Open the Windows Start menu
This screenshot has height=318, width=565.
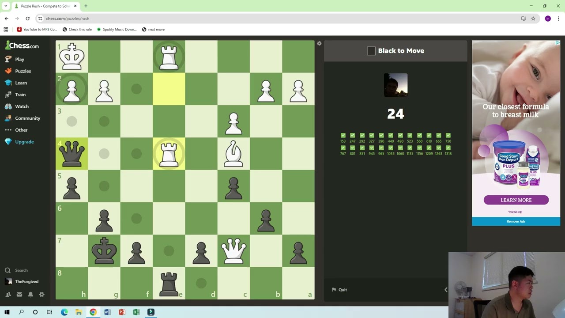pos(7,312)
